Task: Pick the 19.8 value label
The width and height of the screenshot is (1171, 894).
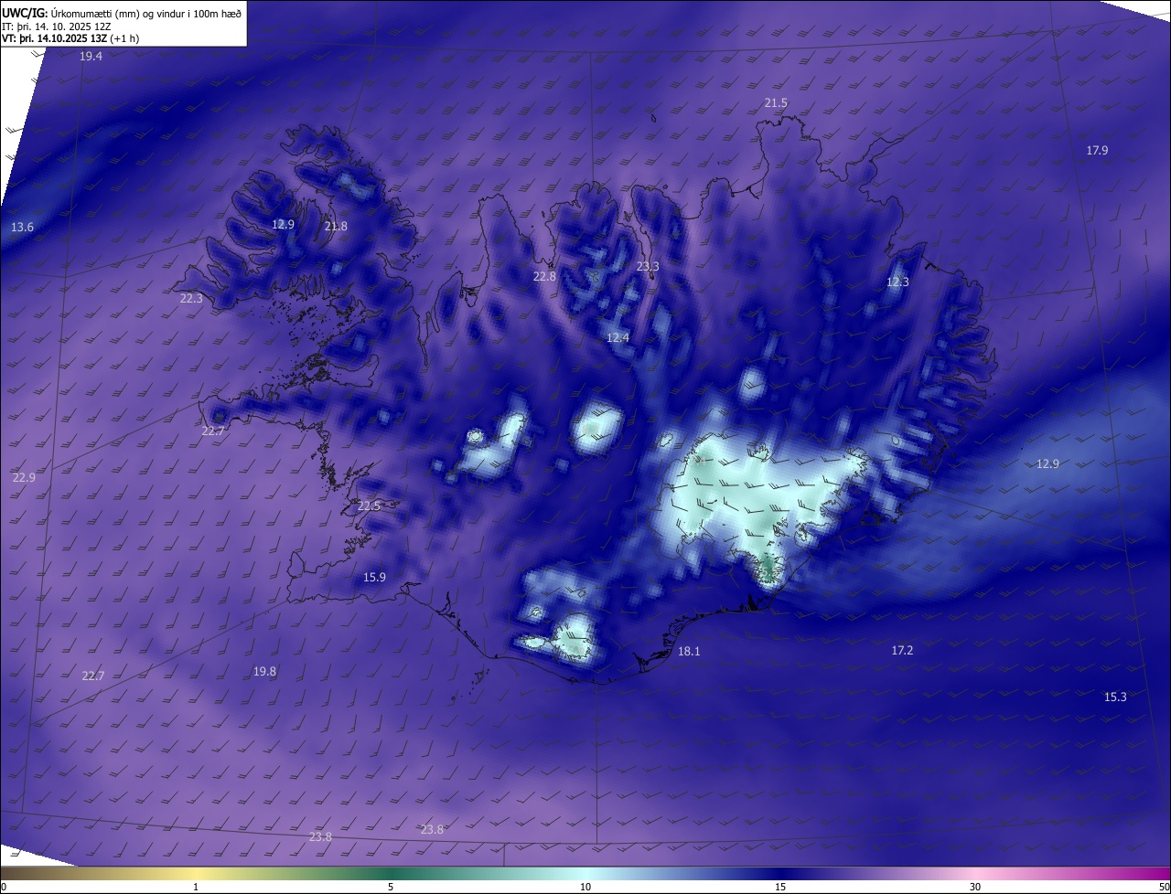Action: [264, 671]
